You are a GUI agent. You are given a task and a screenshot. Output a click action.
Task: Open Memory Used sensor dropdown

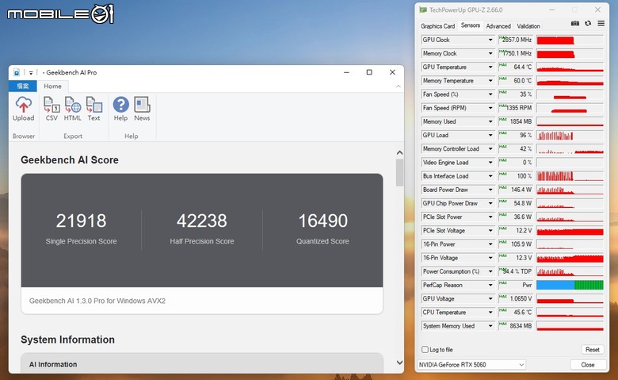click(490, 121)
